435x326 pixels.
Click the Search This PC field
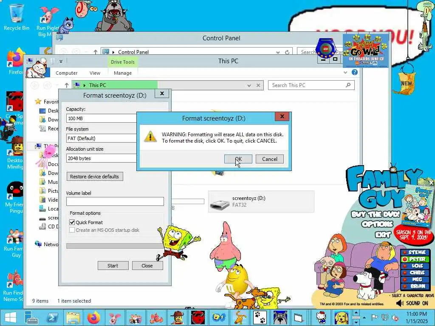(311, 85)
